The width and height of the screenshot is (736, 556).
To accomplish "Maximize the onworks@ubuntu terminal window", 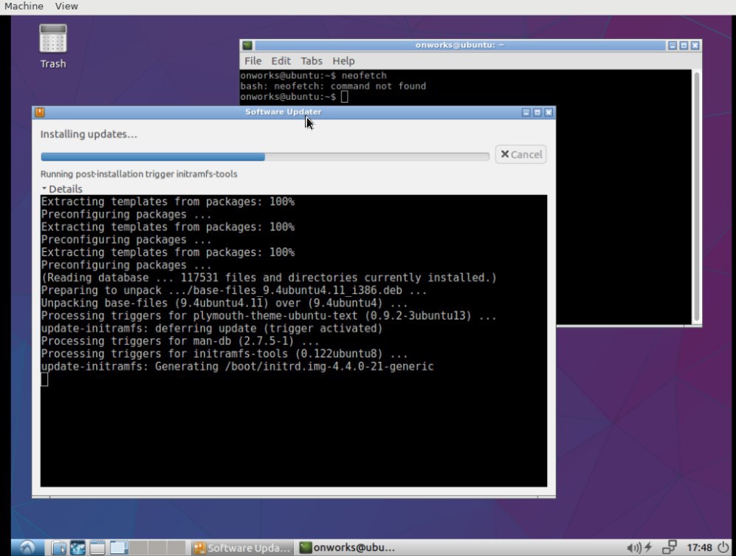I will click(684, 45).
